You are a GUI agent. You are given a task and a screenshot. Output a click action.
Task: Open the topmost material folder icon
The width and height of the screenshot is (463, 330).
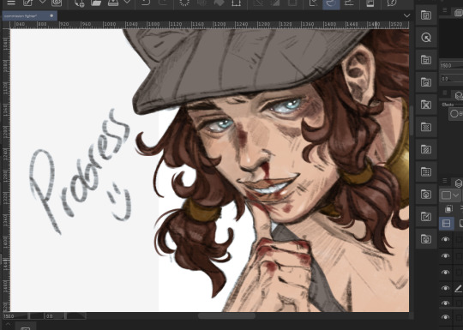(426, 15)
